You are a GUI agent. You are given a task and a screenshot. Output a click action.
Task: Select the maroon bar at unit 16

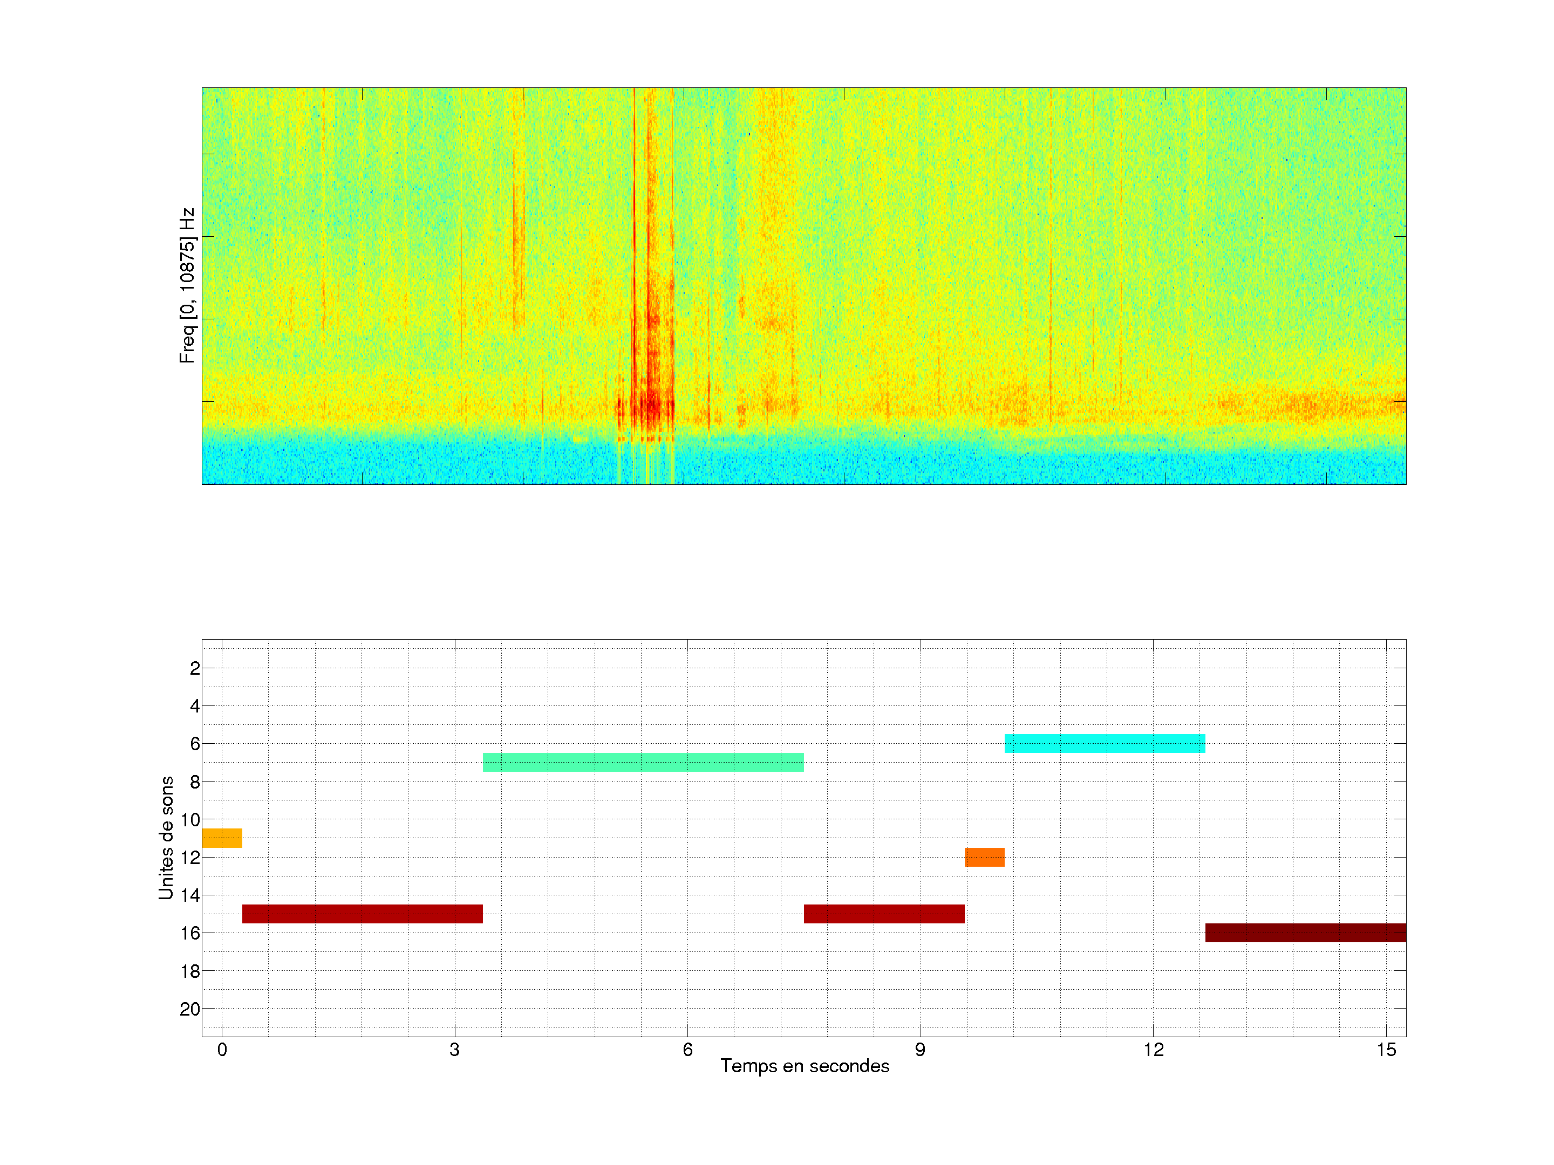(x=1305, y=933)
